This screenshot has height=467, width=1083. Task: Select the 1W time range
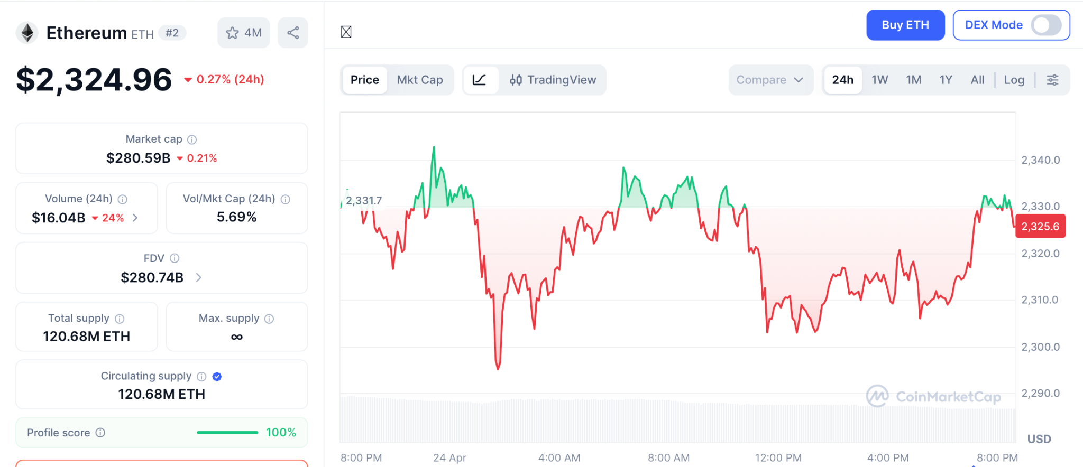[x=879, y=80]
